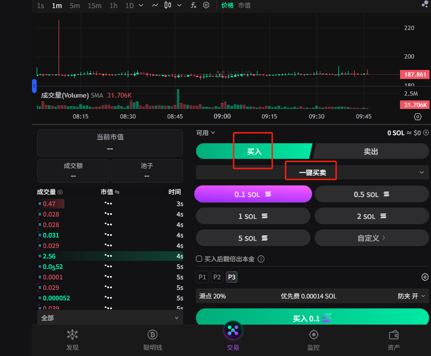Go to 交易 tab
Viewport: 431px width, 356px height.
point(233,336)
